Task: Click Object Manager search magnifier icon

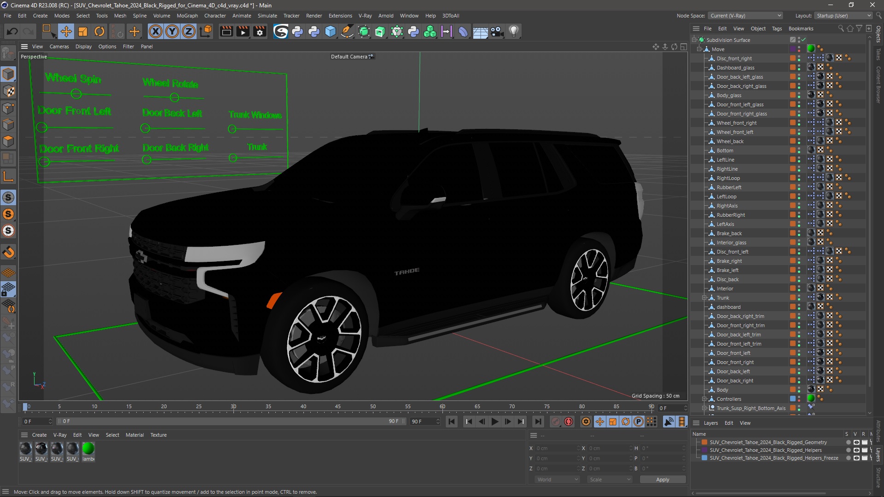Action: pos(841,29)
